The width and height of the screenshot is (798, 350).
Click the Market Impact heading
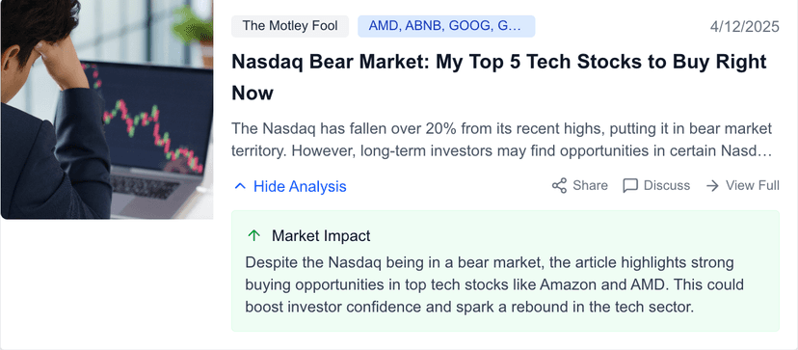click(321, 236)
